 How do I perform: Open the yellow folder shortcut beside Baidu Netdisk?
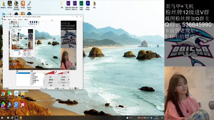(x=23, y=94)
